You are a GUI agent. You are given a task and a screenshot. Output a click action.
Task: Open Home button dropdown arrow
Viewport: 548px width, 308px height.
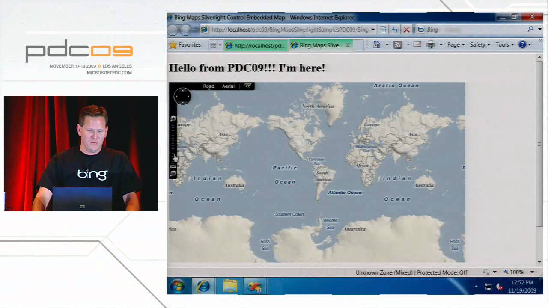click(387, 44)
